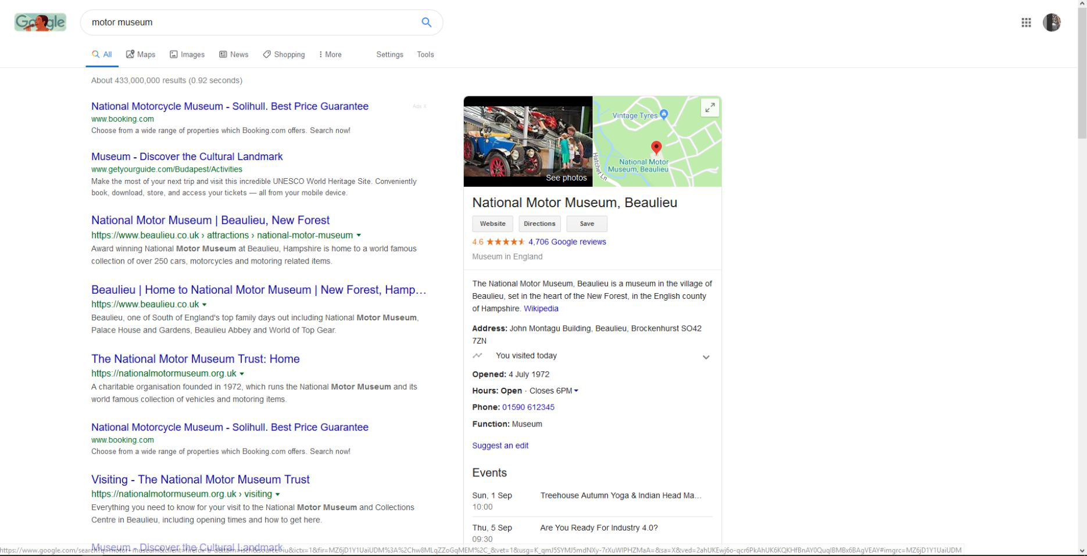
Task: Open National Motor Museum | Beaulieu, New Forest result
Action: (x=210, y=220)
